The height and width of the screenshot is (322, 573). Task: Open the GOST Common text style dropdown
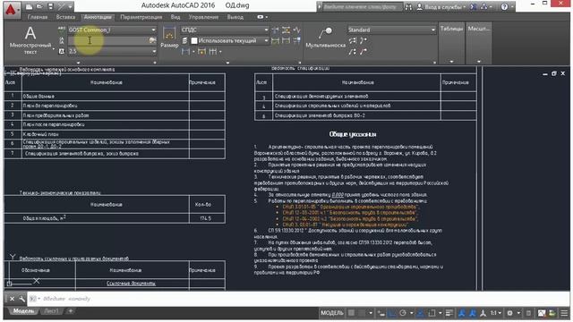pos(112,30)
